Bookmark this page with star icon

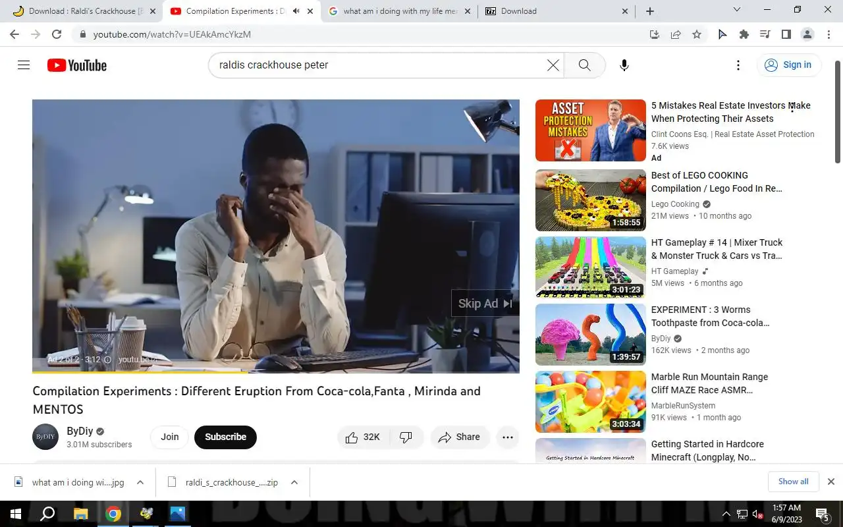[x=697, y=34]
